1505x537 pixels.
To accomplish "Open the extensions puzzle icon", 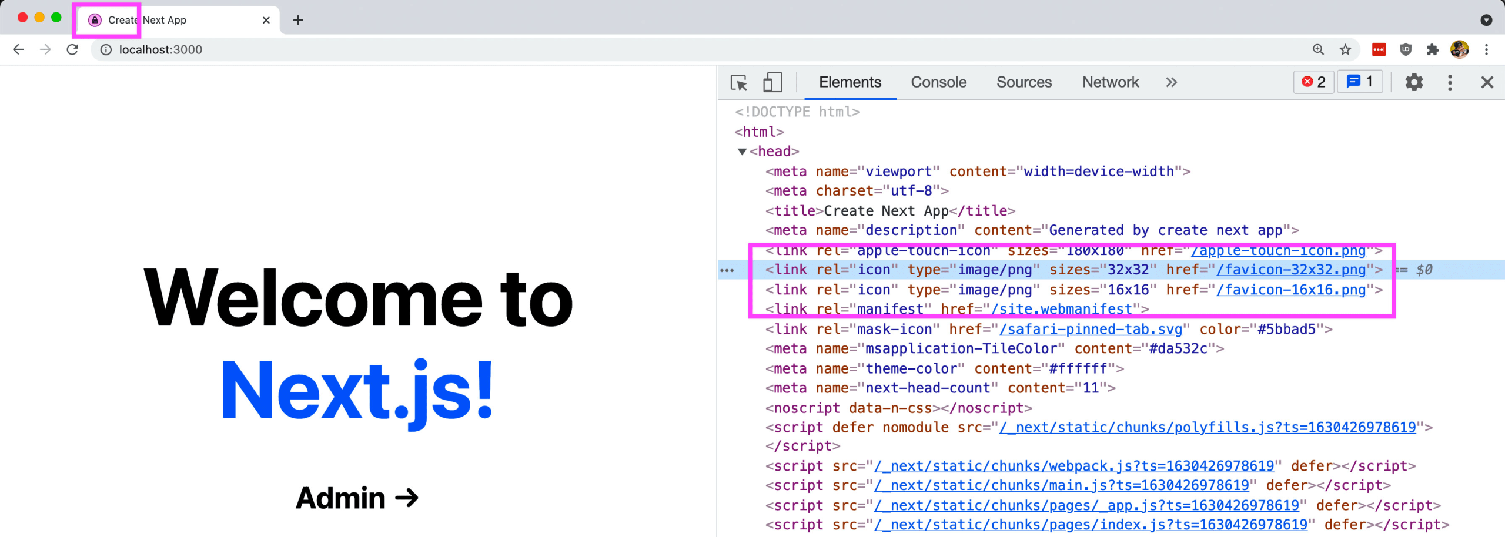I will click(1433, 50).
